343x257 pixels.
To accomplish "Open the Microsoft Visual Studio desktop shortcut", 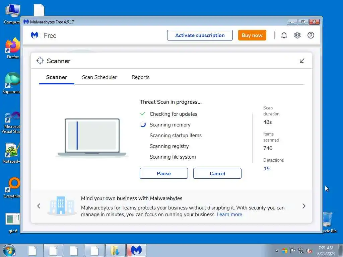I will [x=12, y=123].
